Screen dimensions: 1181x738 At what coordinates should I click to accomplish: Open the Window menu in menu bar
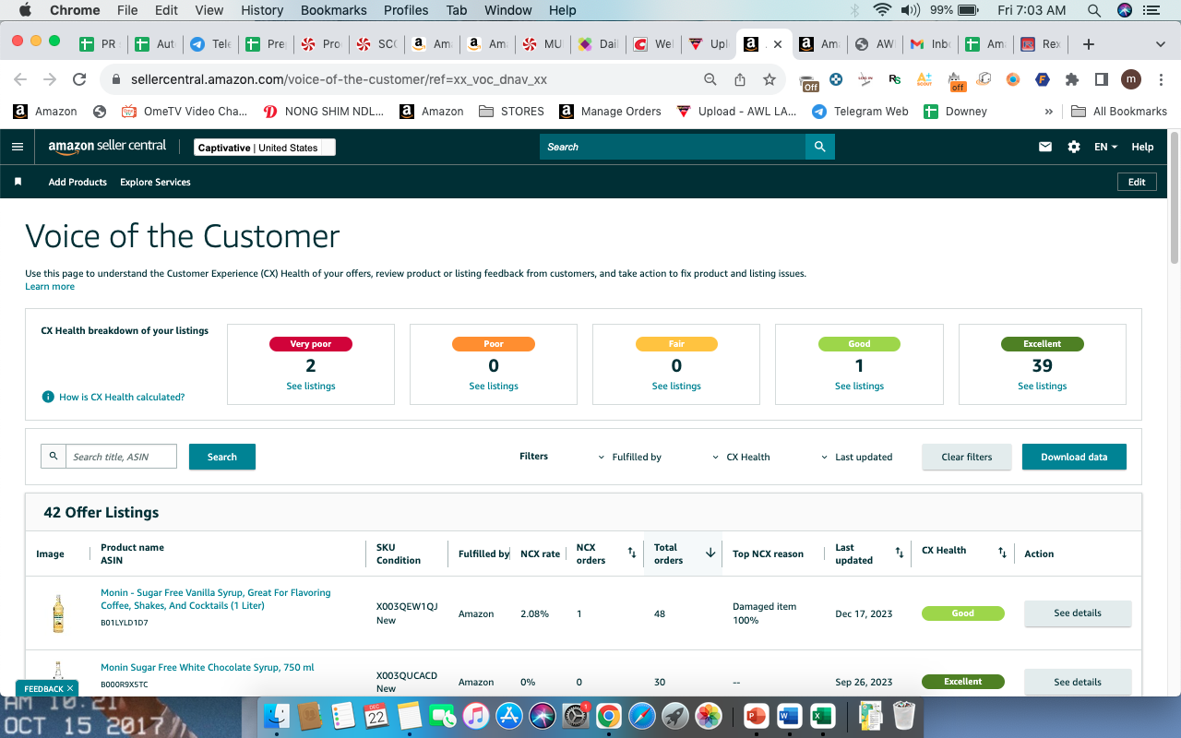click(x=507, y=10)
